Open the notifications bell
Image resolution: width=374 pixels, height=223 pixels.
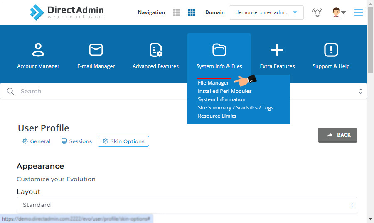coord(317,12)
